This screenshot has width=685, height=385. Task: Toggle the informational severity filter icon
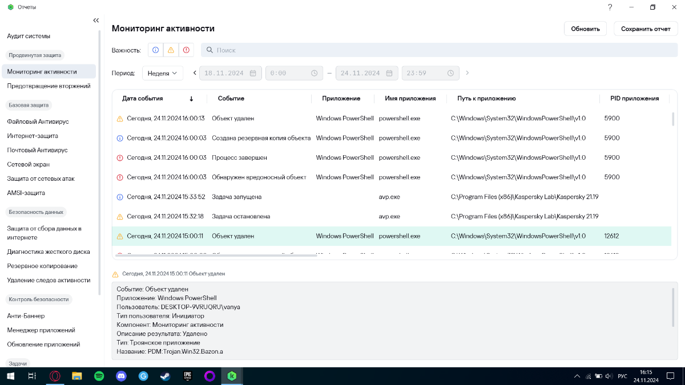pos(155,50)
